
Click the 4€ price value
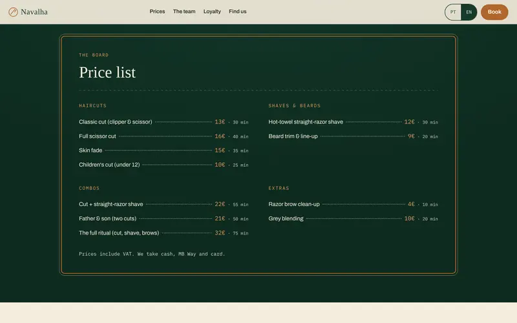pyautogui.click(x=411, y=204)
